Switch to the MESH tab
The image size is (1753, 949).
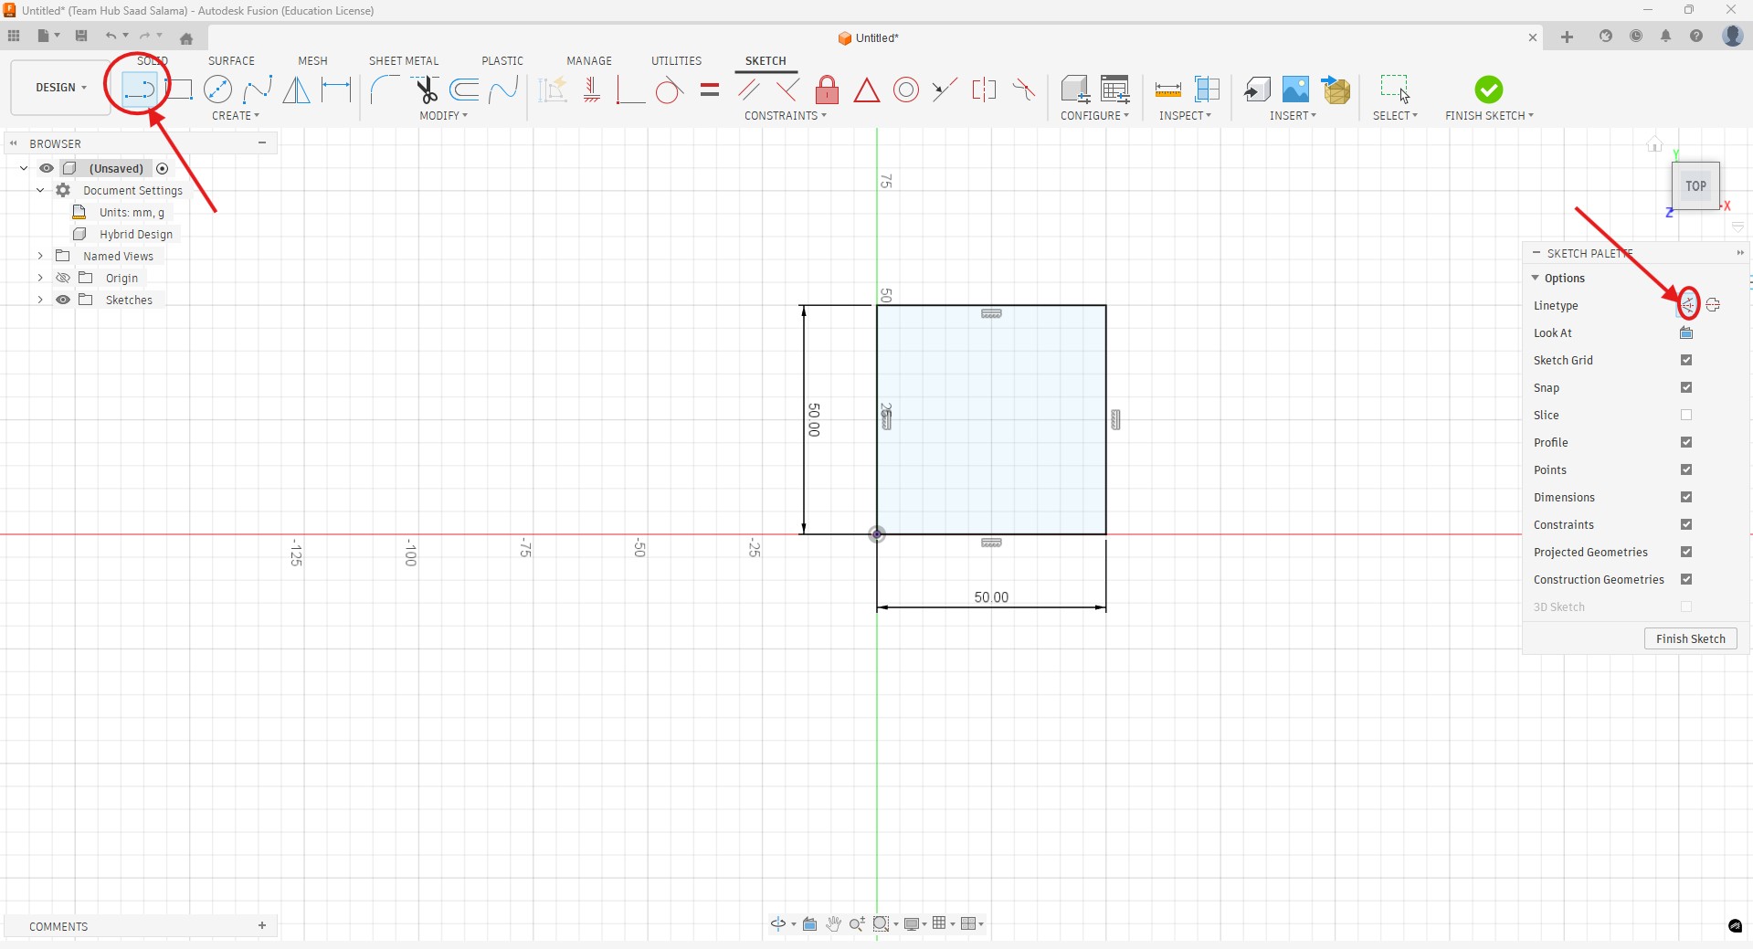312,61
